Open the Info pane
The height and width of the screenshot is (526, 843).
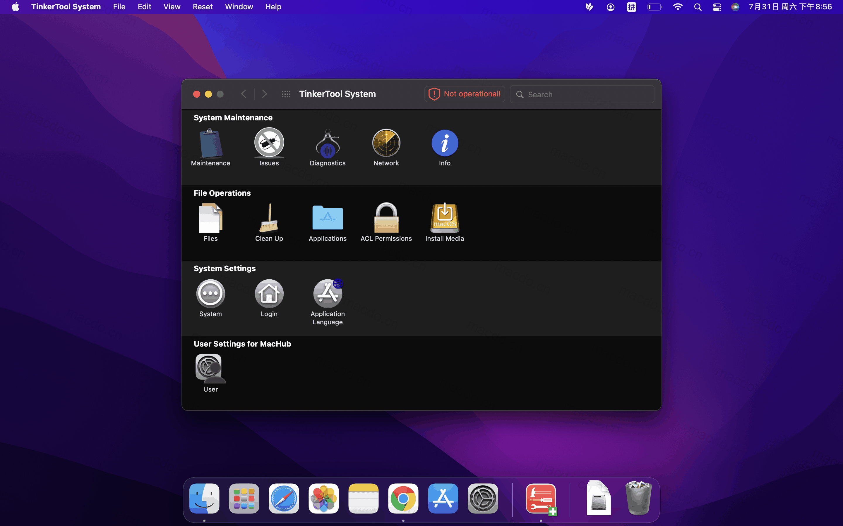[445, 147]
